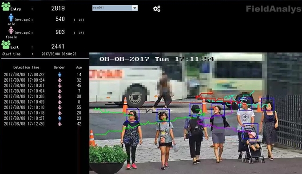This screenshot has height=174, width=302.
Task: Open the settings gears icon
Action: coord(157,9)
